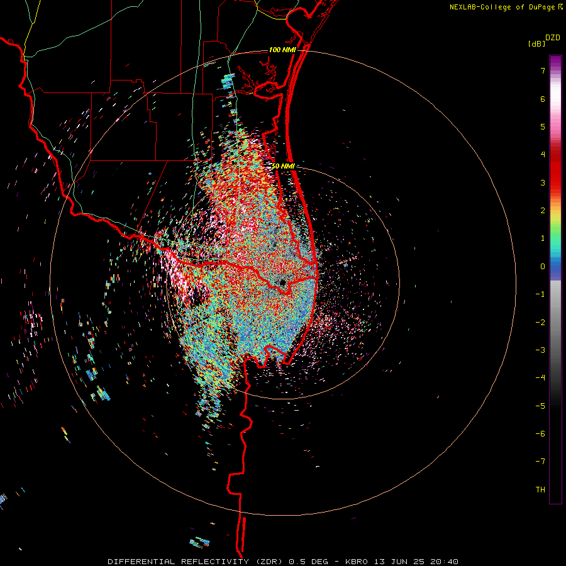Click the -7 value on color scale
Screen dimensions: 566x566
[x=540, y=462]
